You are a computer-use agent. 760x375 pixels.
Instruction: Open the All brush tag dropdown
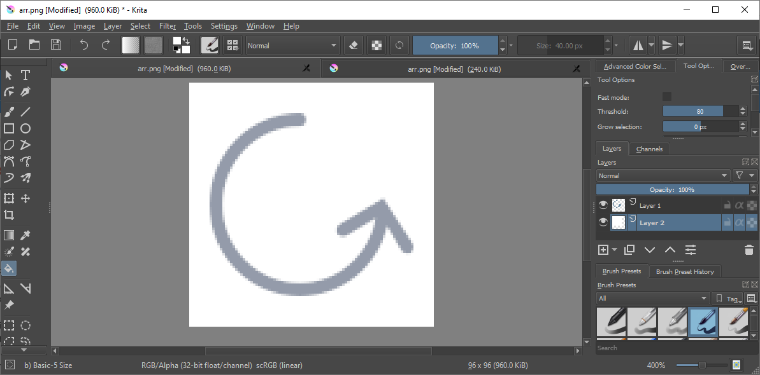tap(652, 298)
